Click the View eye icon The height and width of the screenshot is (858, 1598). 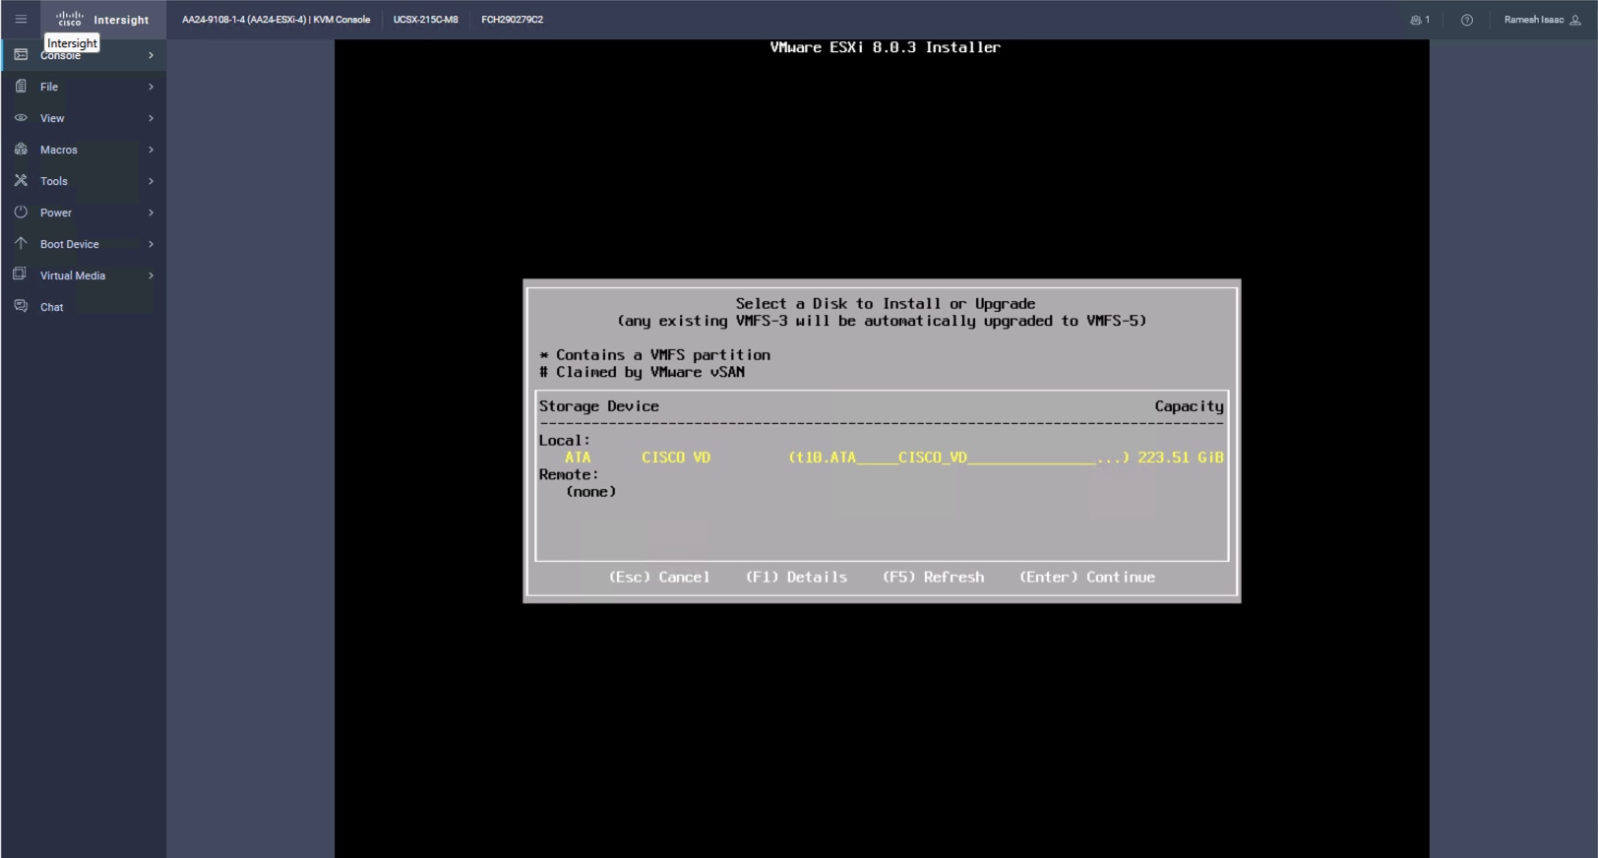(x=21, y=118)
